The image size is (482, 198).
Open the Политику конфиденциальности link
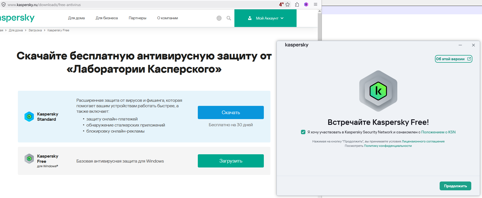point(388,146)
